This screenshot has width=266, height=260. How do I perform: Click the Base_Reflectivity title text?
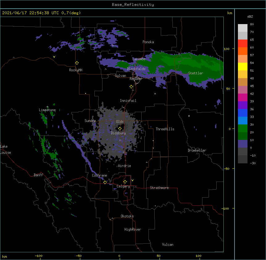[133, 5]
